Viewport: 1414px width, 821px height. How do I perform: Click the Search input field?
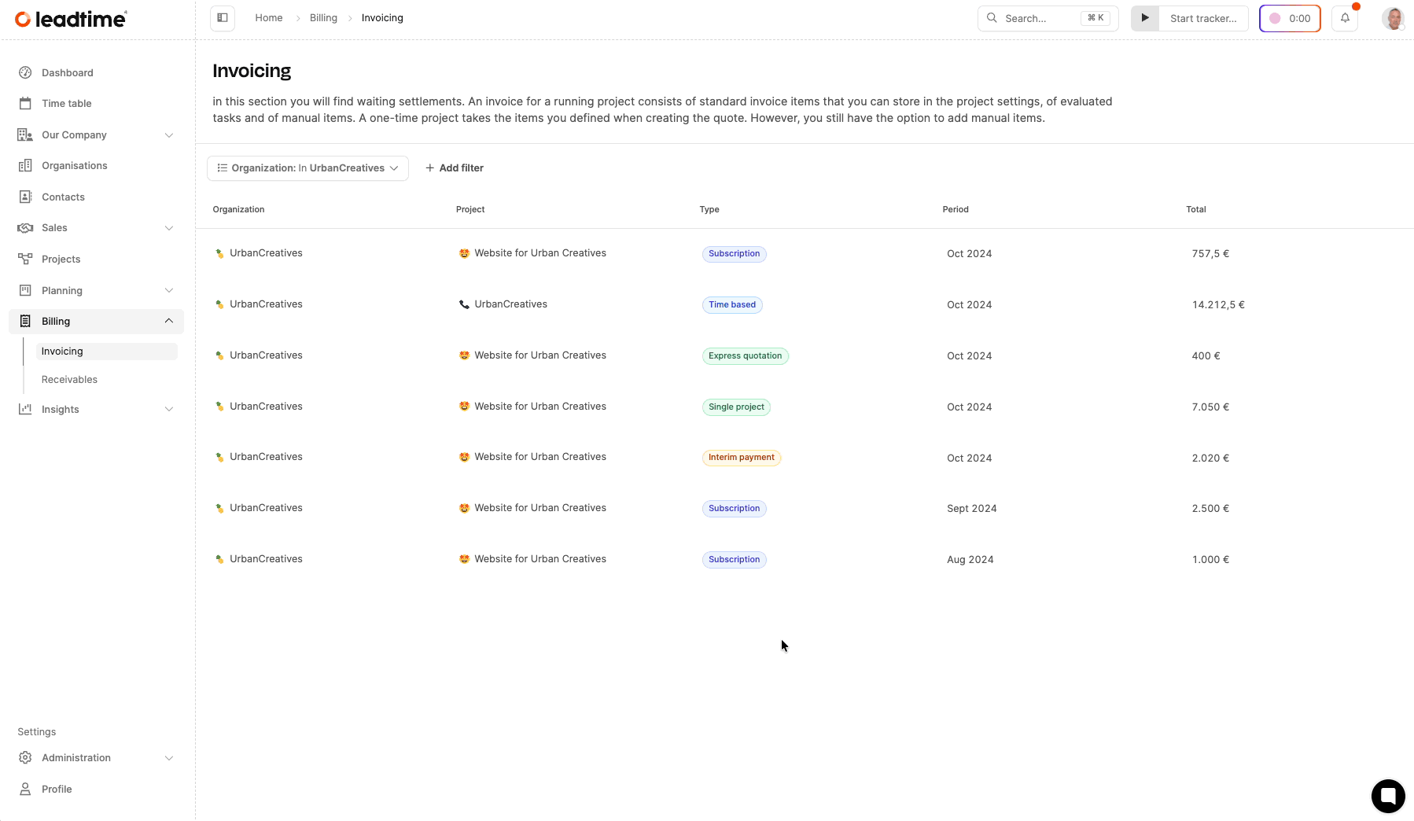click(x=1040, y=18)
